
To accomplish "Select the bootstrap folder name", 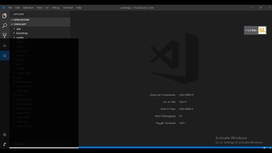I will 22,33.
